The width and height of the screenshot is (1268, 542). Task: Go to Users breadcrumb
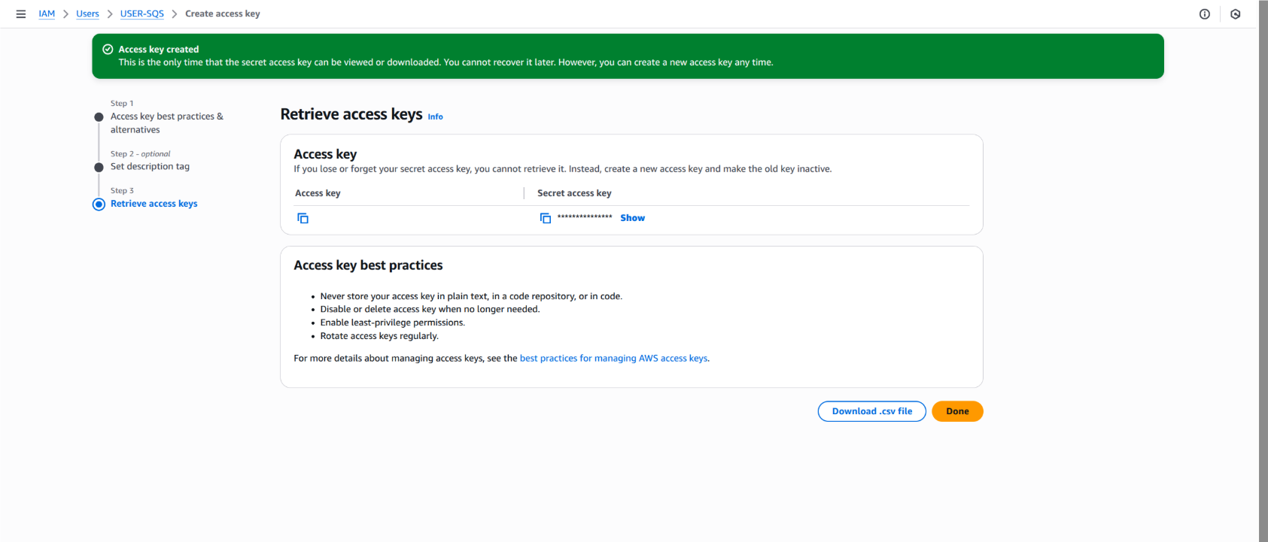click(87, 14)
